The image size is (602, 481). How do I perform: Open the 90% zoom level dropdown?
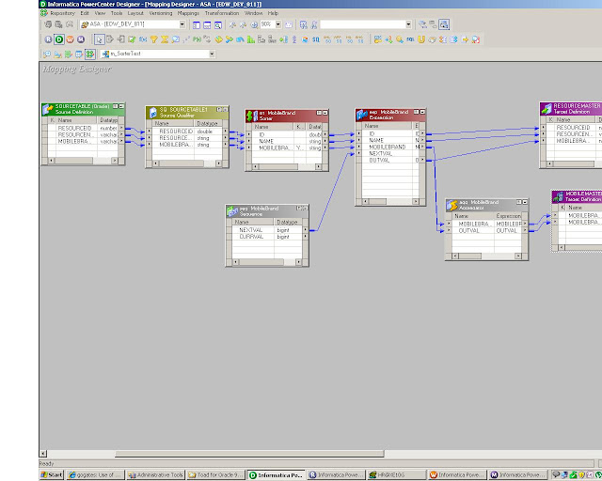click(x=278, y=24)
